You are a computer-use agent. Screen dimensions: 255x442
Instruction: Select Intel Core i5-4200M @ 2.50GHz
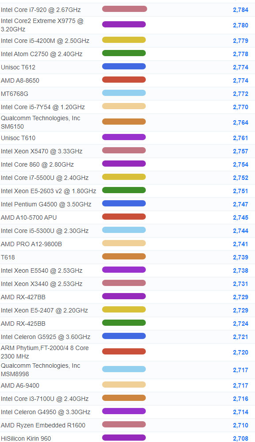pyautogui.click(x=45, y=41)
